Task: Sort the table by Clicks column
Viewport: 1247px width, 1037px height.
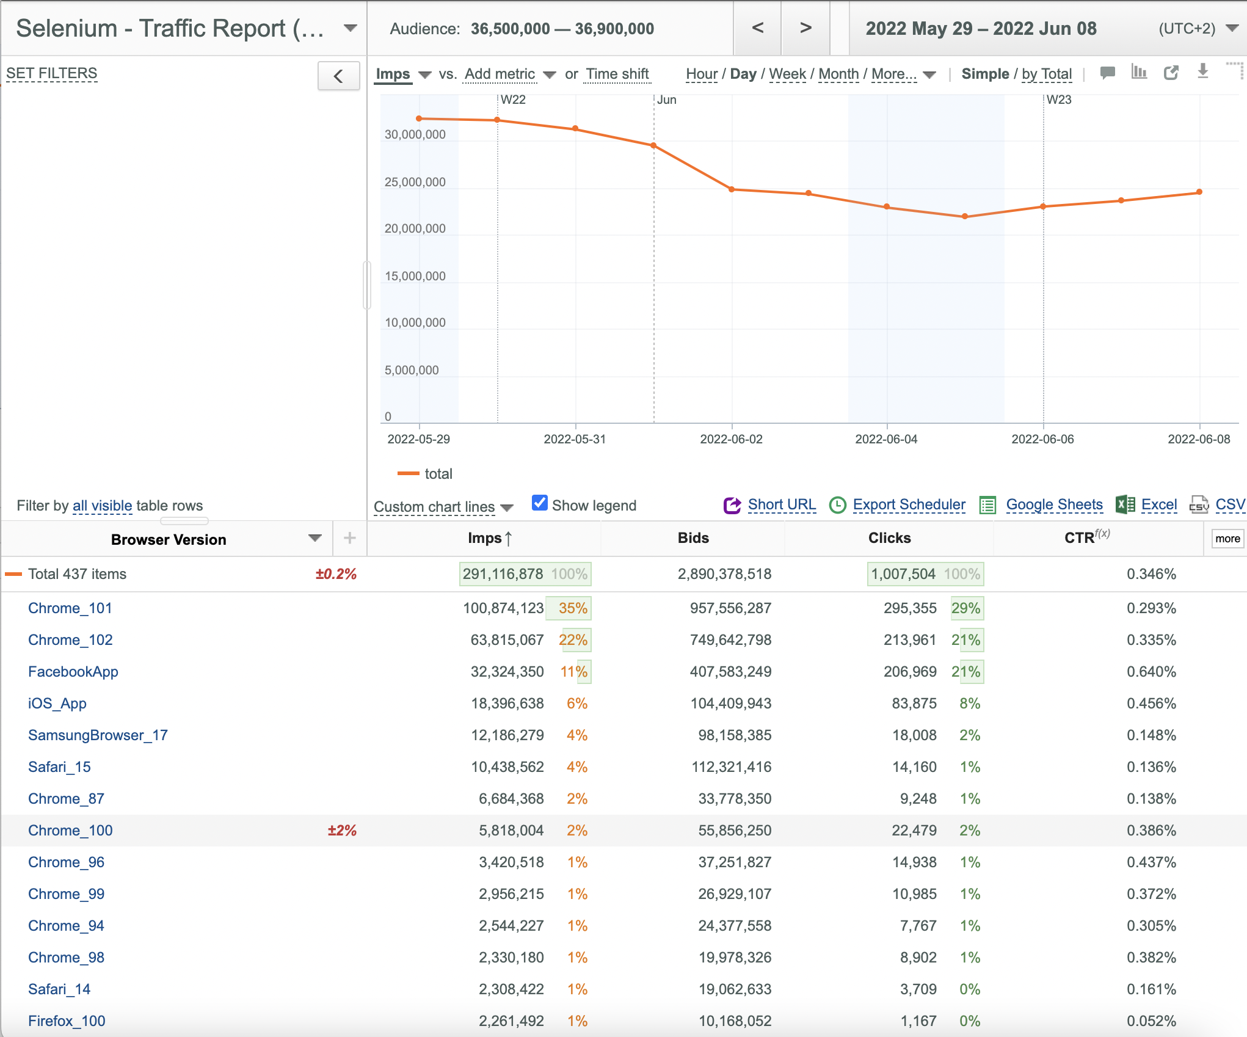Action: pos(889,538)
